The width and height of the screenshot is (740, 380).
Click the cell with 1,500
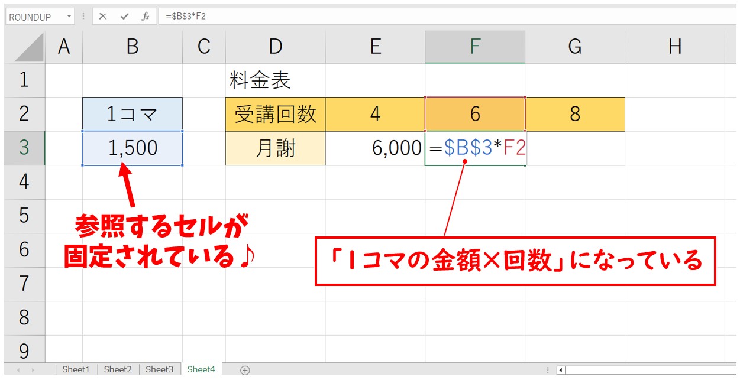(x=133, y=148)
